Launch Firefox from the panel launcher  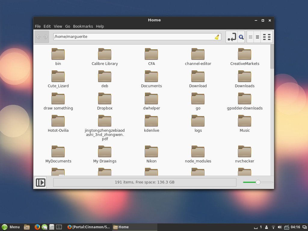[x=37, y=227]
